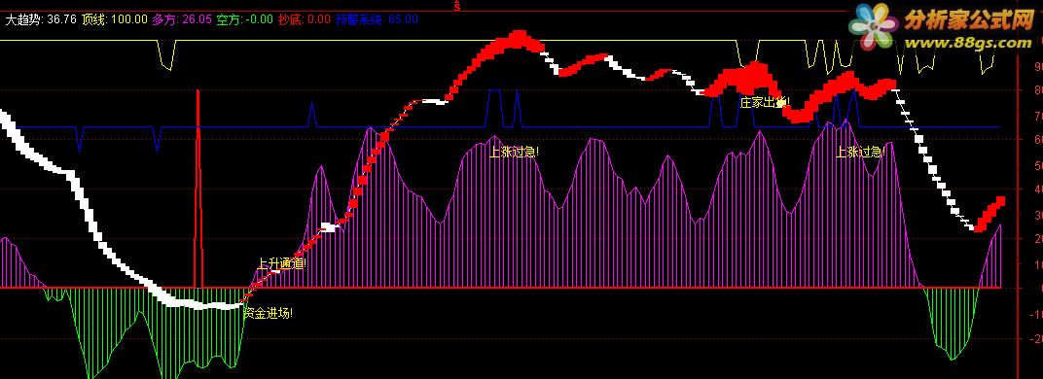Click the red S marker at chart top
This screenshot has height=379, width=1043.
click(x=457, y=7)
